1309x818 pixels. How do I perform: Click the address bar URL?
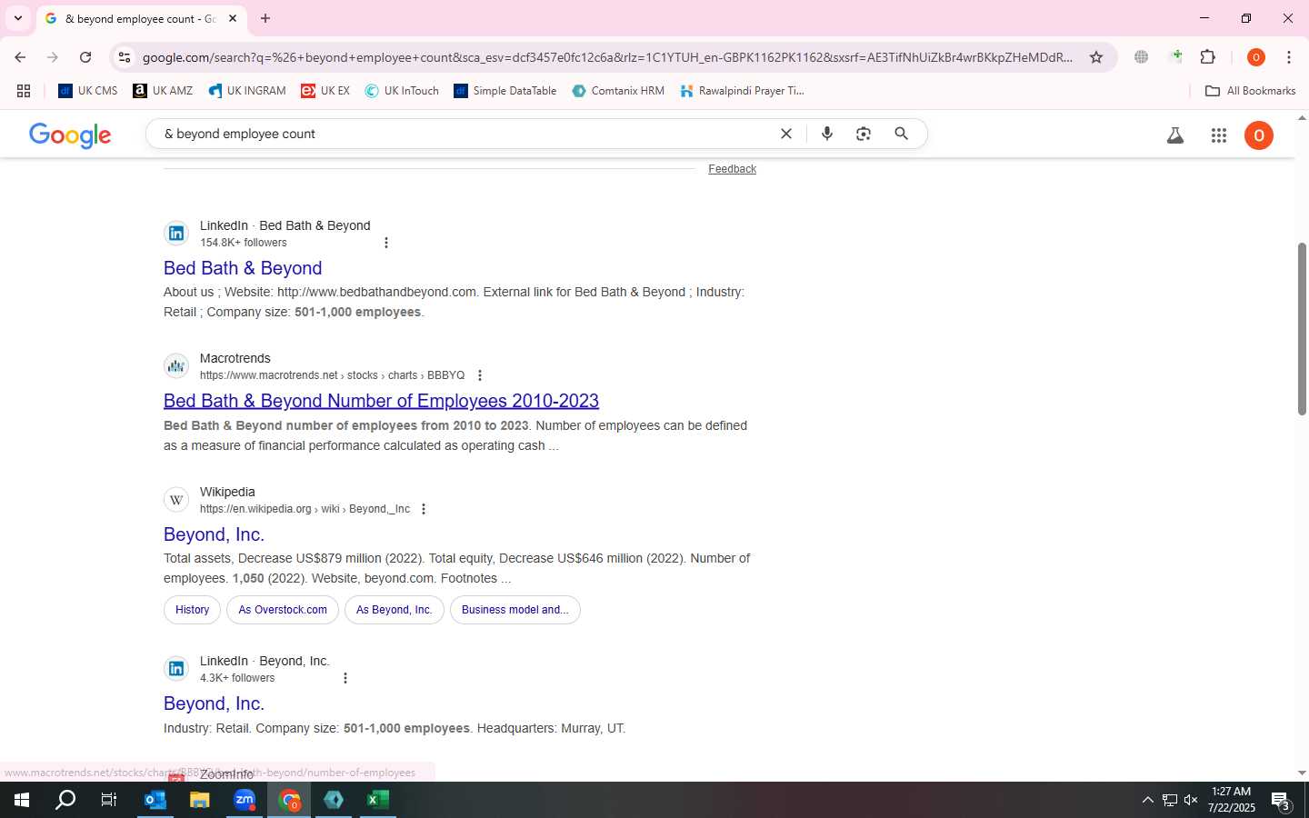pyautogui.click(x=607, y=57)
